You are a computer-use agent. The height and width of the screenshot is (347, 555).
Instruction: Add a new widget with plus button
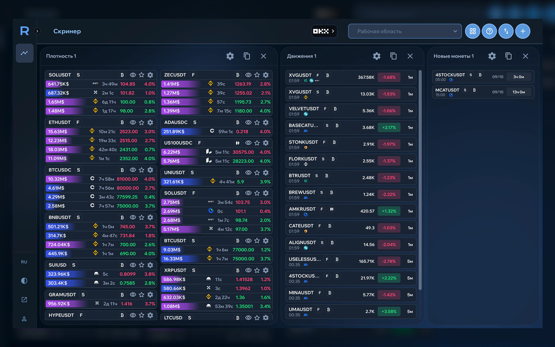pos(523,31)
